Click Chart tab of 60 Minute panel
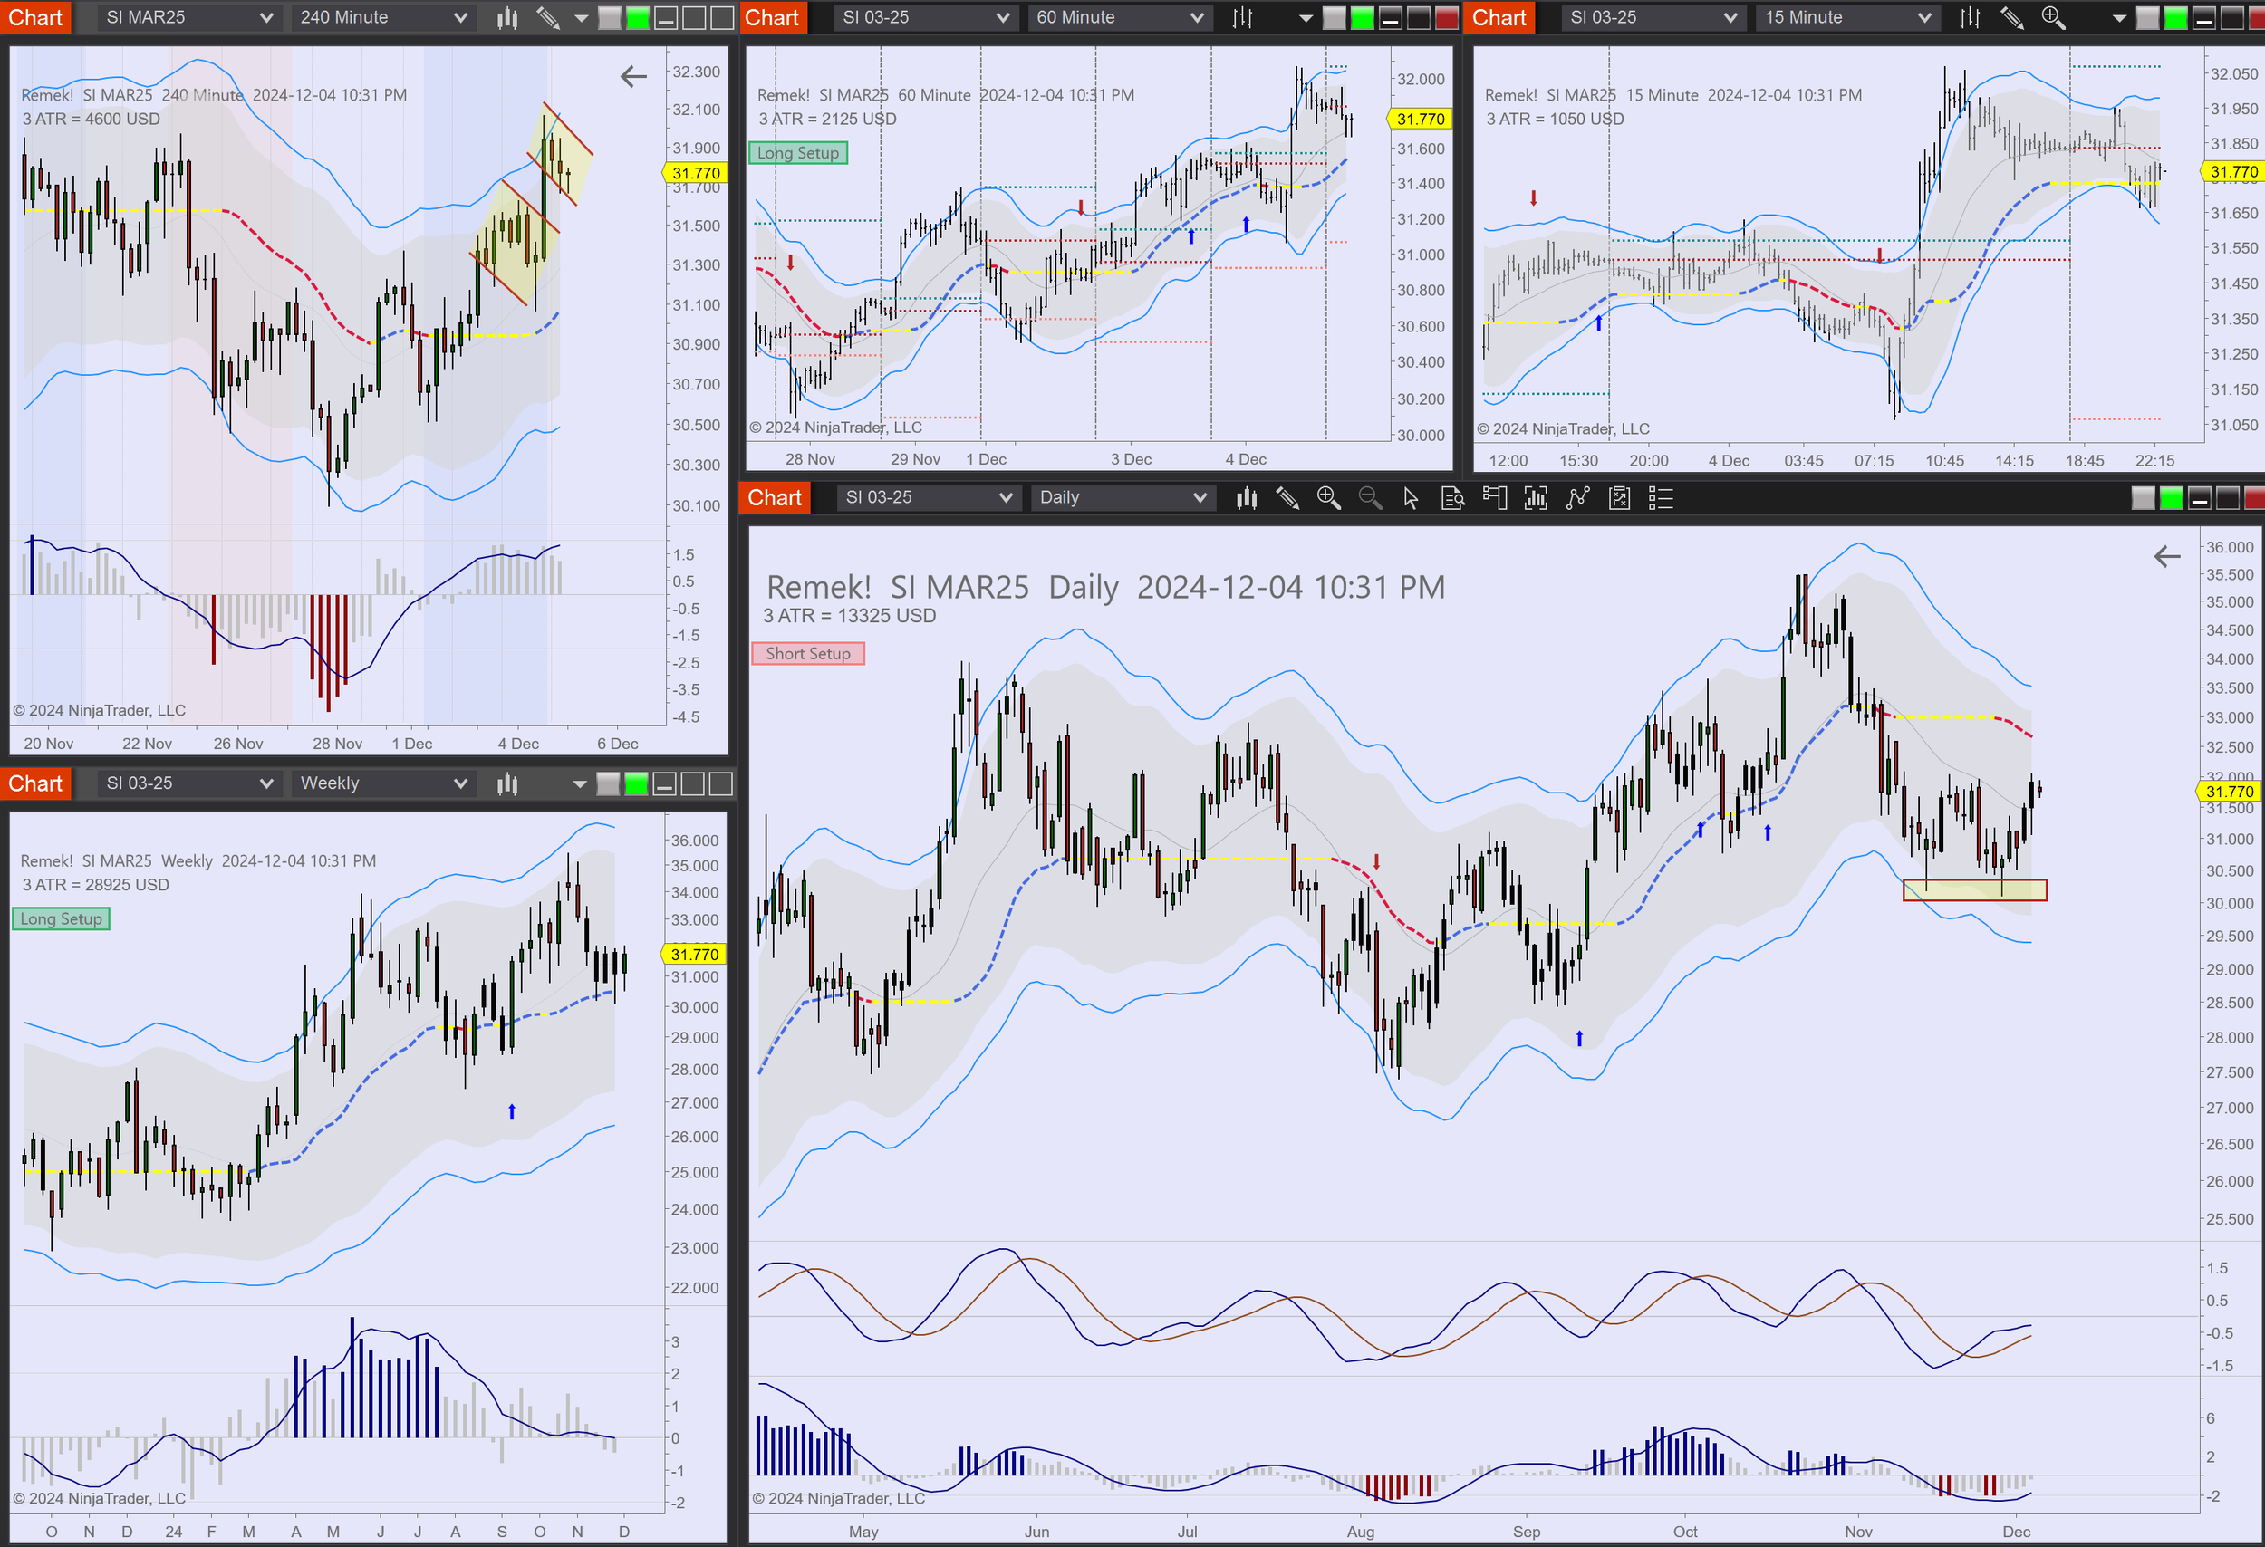Screen dimensions: 2265x1547 [x=772, y=17]
